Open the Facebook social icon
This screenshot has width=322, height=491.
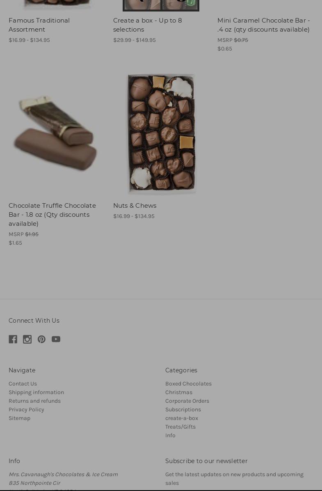coord(13,339)
